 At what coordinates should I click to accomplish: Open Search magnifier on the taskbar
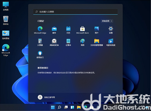59,107
